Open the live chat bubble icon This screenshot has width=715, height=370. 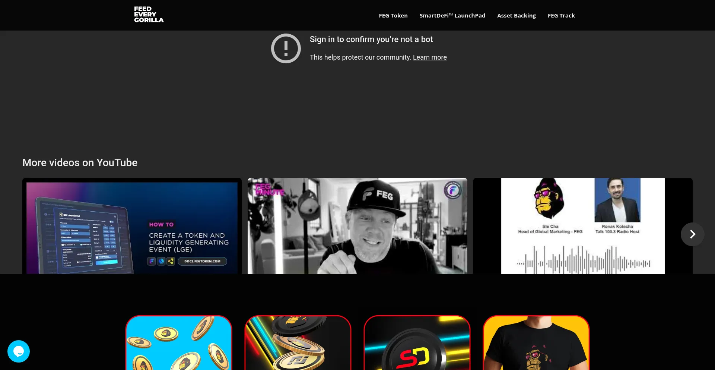click(19, 351)
